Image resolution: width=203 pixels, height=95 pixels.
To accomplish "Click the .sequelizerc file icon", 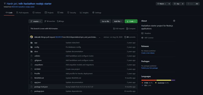I will coord(31,65).
